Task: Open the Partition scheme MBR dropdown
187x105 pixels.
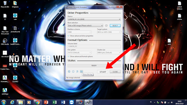Action: 79,32
